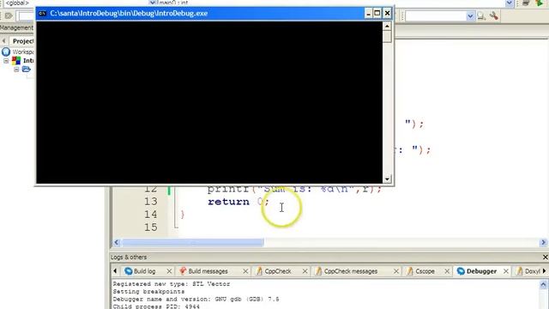Screen dimensions: 549x309
Task: Switch to the Build messages tab
Action: (x=208, y=271)
